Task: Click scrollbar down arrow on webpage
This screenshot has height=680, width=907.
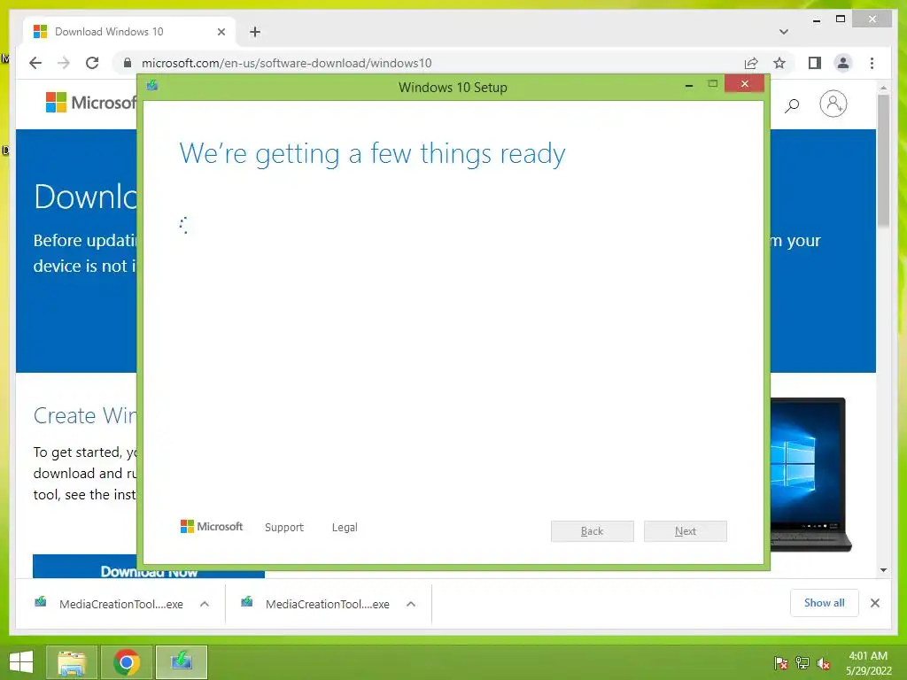Action: (883, 570)
